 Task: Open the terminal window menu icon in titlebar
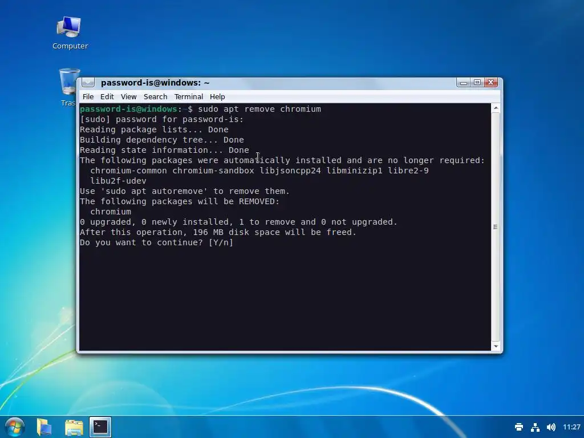(x=88, y=82)
